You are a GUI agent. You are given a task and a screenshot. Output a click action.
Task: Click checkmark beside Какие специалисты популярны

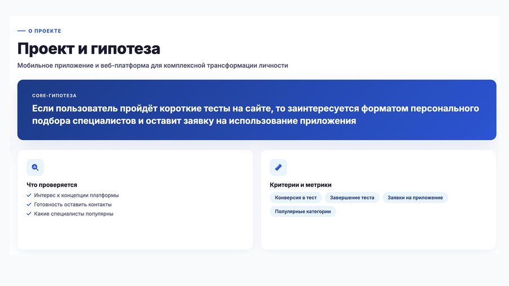(29, 214)
